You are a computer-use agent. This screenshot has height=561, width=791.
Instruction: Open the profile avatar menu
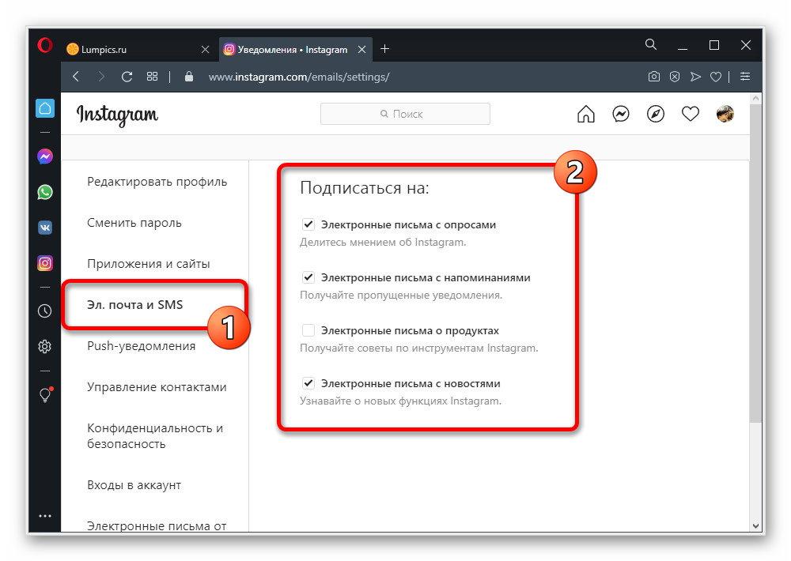point(725,114)
